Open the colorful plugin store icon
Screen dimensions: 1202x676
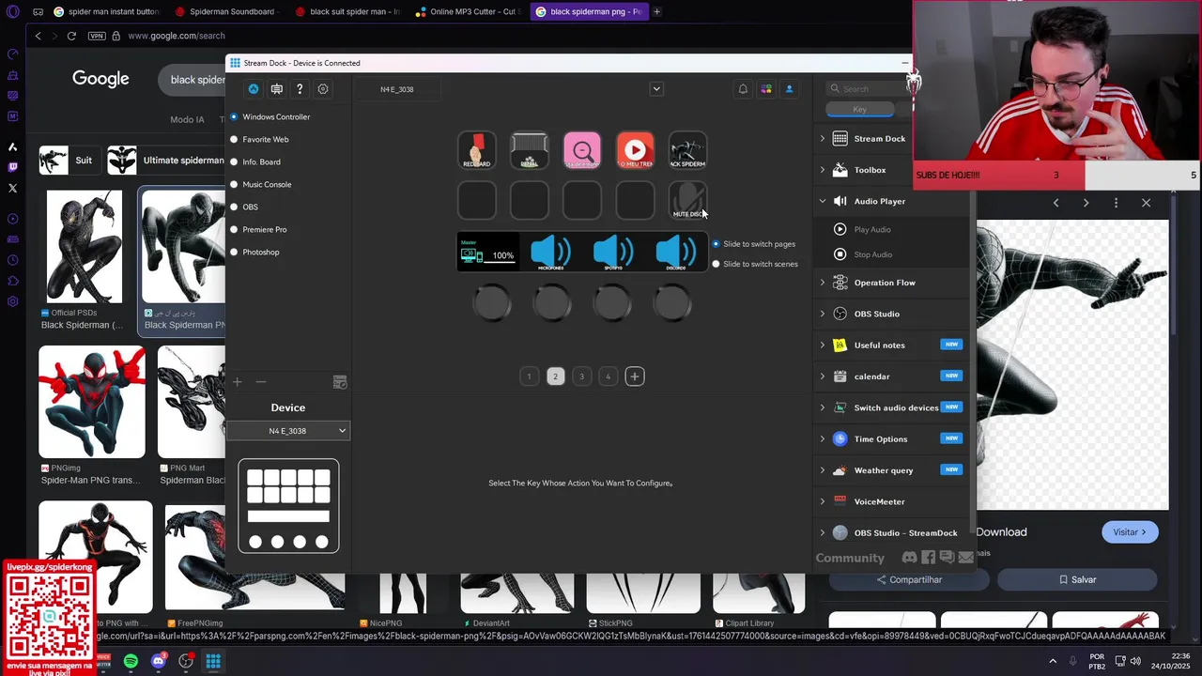(766, 89)
